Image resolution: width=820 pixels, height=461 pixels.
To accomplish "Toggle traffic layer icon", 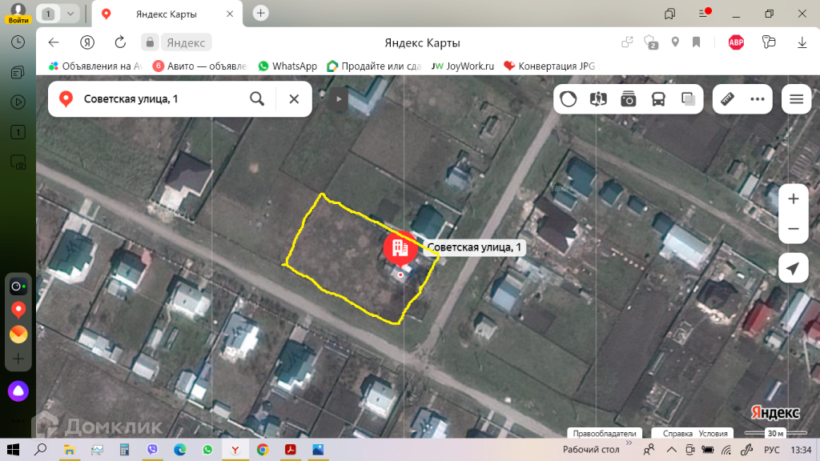I will click(x=568, y=98).
